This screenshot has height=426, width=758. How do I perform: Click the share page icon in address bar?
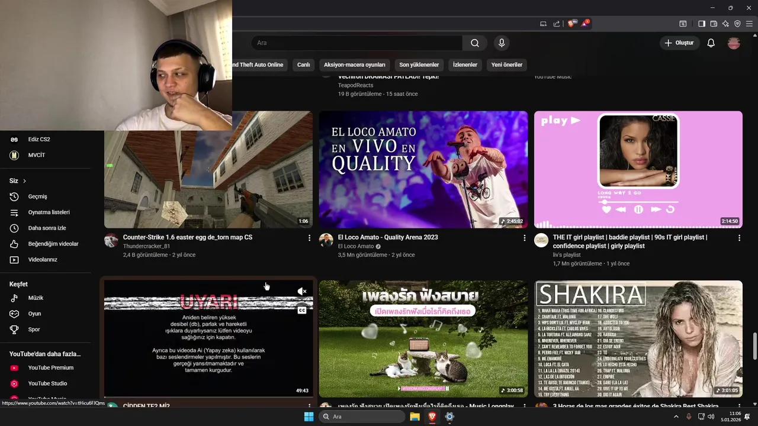[x=557, y=24]
